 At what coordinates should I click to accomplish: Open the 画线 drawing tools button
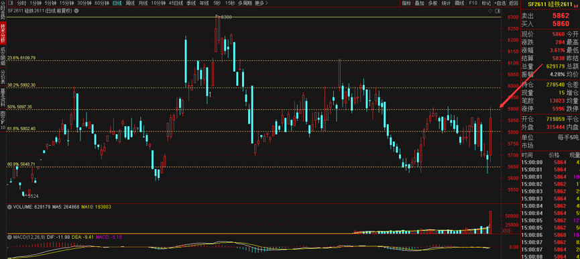click(459, 3)
